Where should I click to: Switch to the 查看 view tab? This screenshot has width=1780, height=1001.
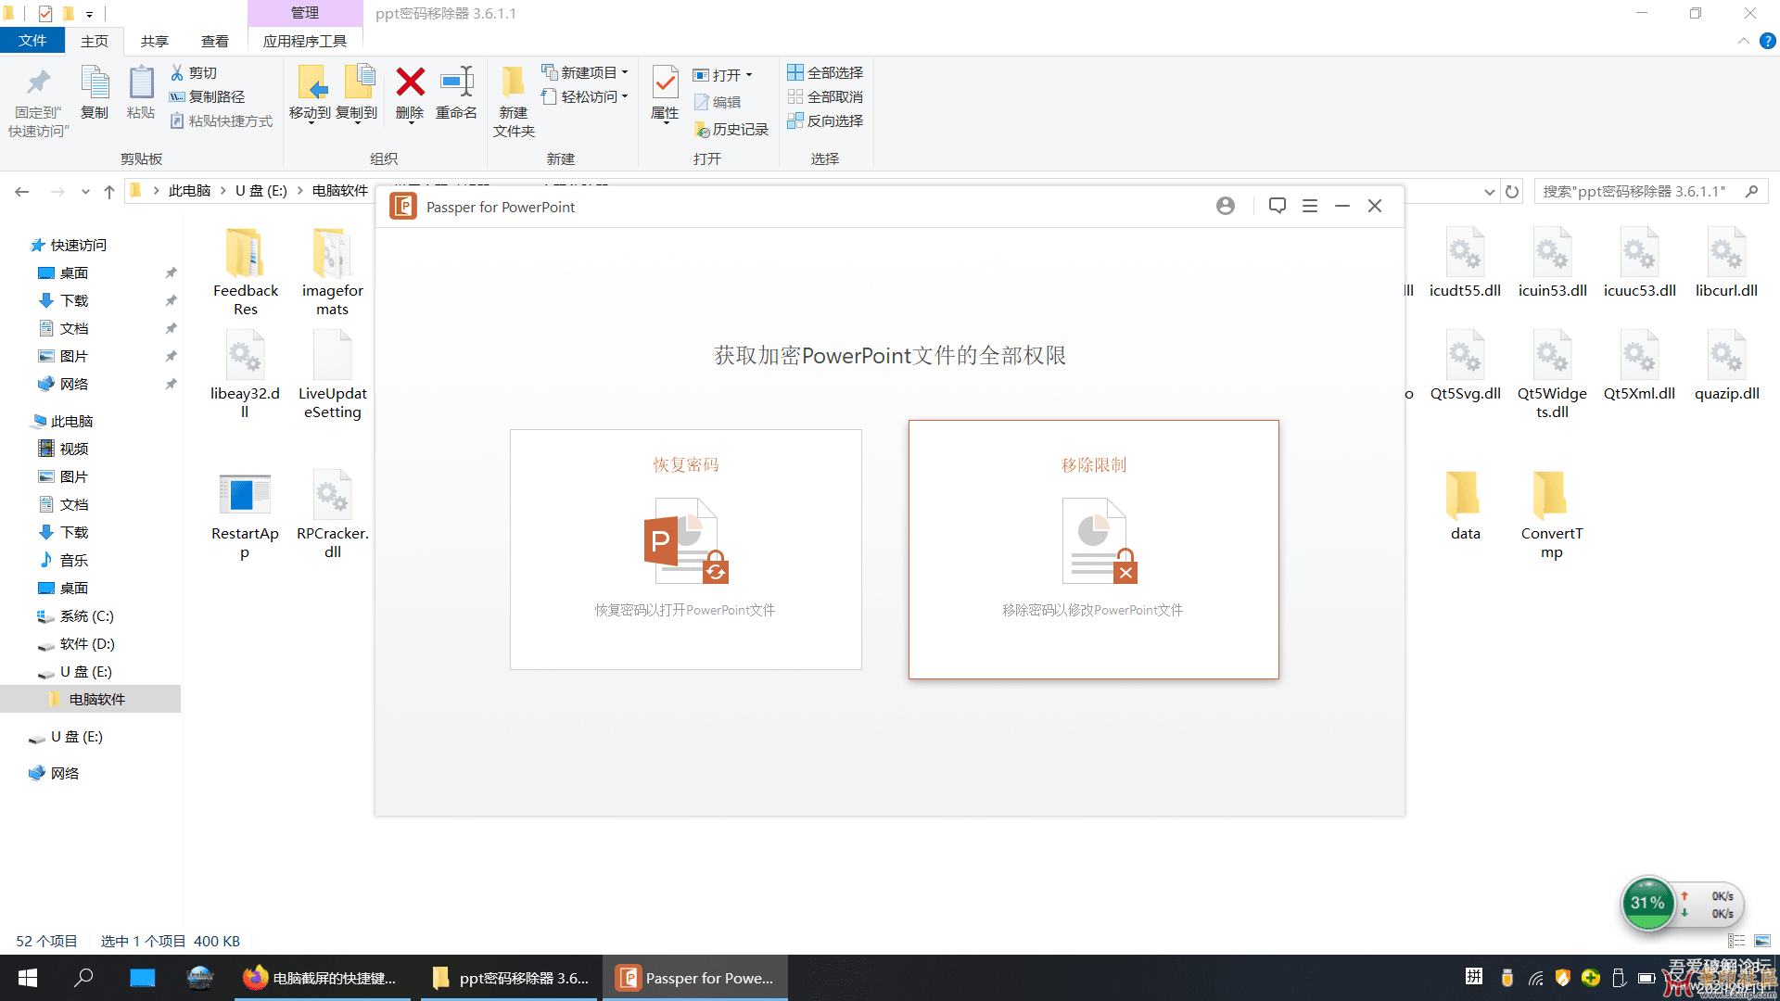tap(215, 41)
